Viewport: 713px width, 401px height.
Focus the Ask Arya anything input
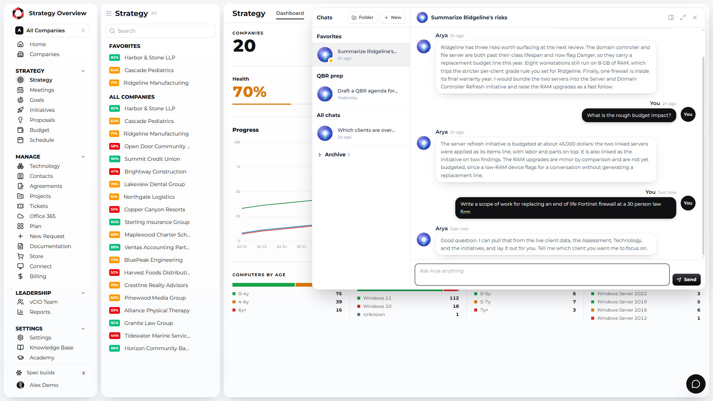pos(542,275)
